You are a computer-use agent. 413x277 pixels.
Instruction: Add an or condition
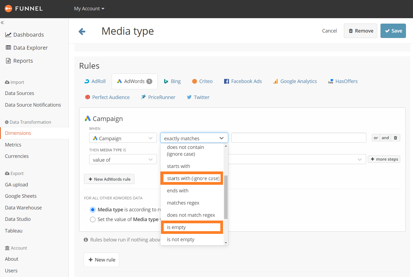click(376, 138)
